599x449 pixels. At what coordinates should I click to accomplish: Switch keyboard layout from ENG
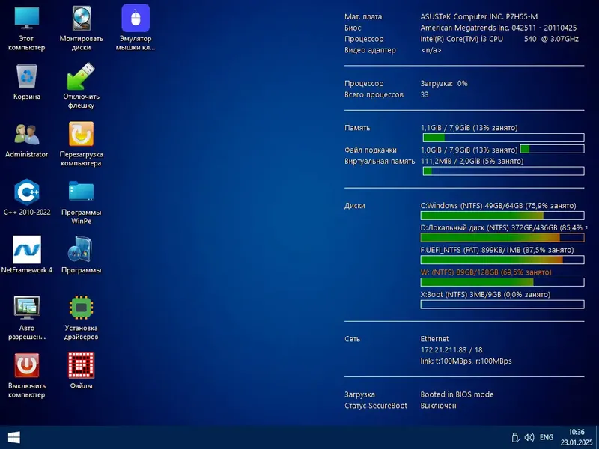coord(546,437)
